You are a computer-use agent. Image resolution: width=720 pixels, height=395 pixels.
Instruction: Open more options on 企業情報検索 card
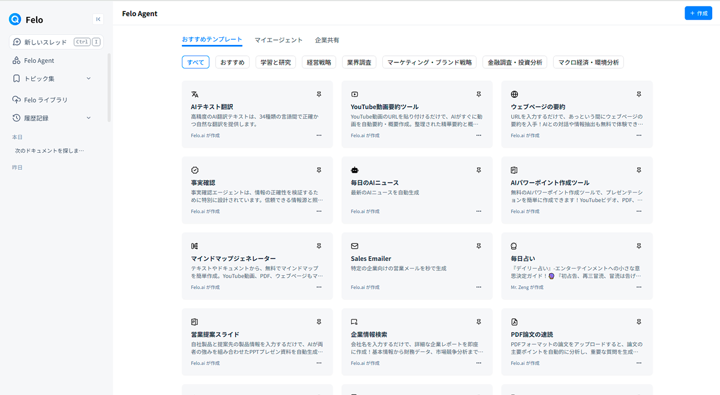pos(479,363)
